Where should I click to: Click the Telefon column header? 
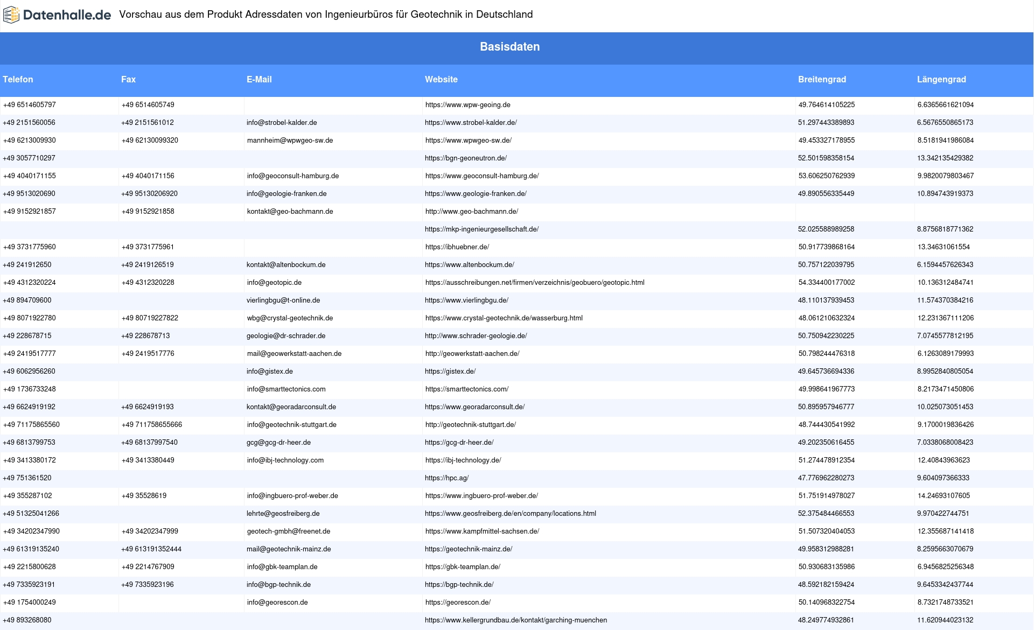coord(18,80)
